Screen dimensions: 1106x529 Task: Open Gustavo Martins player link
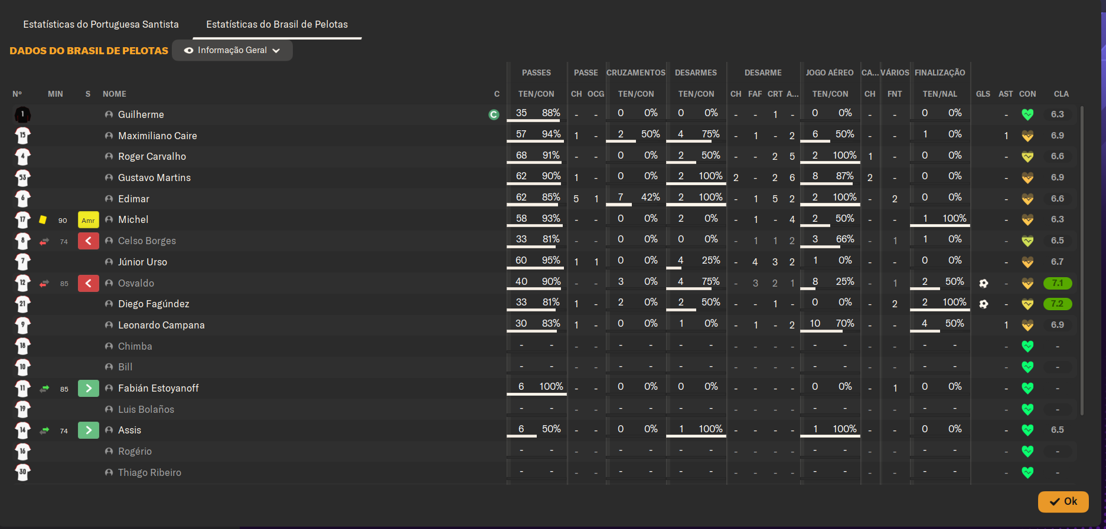coord(154,178)
